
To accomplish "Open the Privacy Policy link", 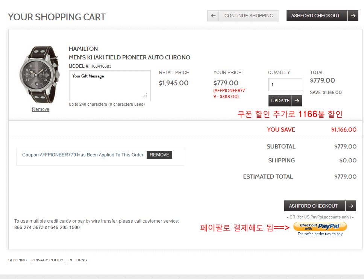I will pyautogui.click(x=47, y=260).
